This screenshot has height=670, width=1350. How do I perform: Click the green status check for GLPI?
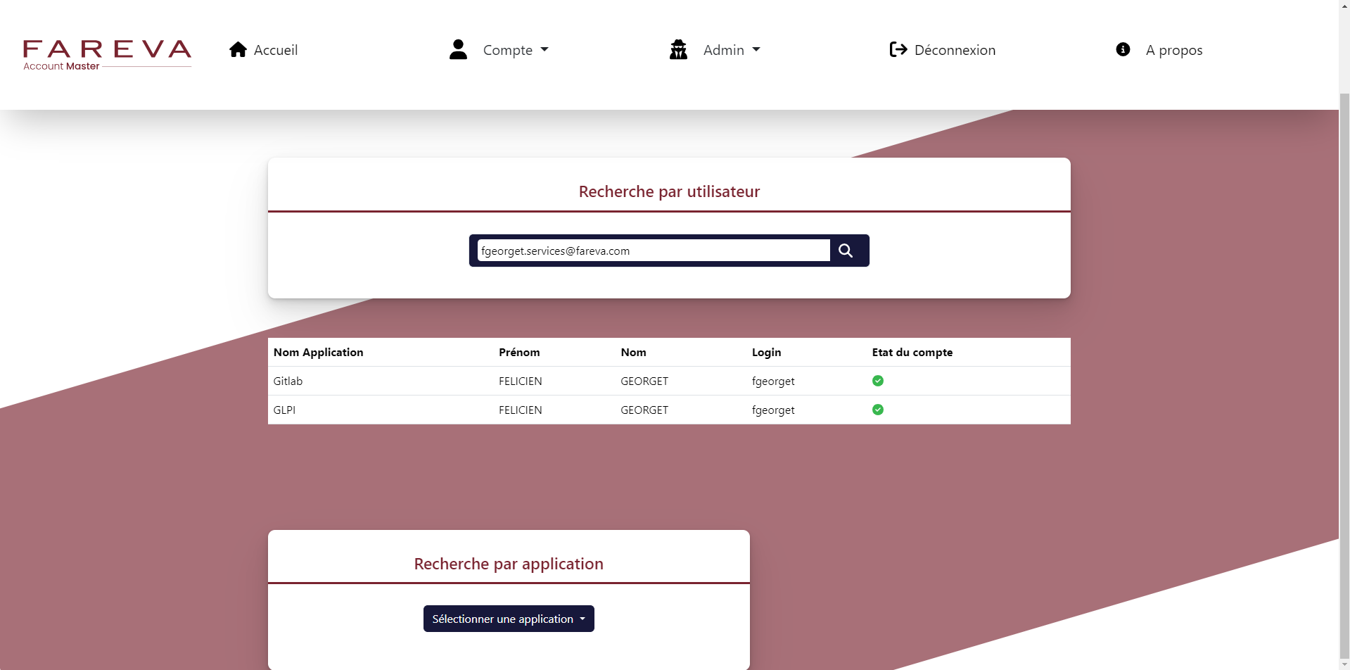(x=877, y=410)
